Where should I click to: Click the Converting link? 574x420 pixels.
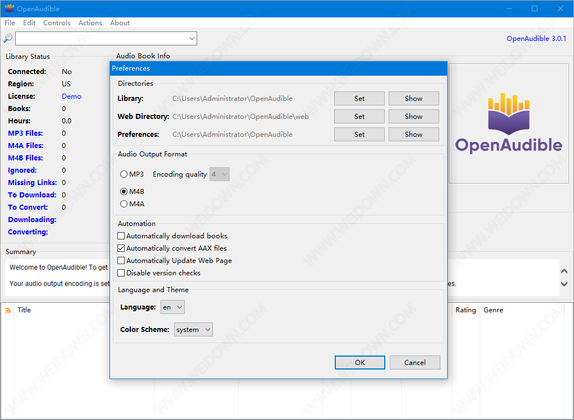(28, 232)
